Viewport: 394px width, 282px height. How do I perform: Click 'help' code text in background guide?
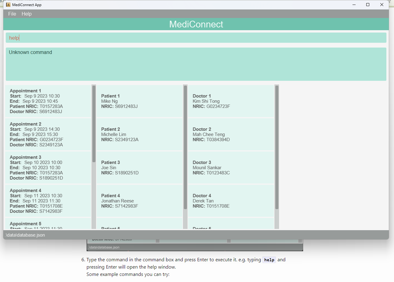tap(269, 260)
